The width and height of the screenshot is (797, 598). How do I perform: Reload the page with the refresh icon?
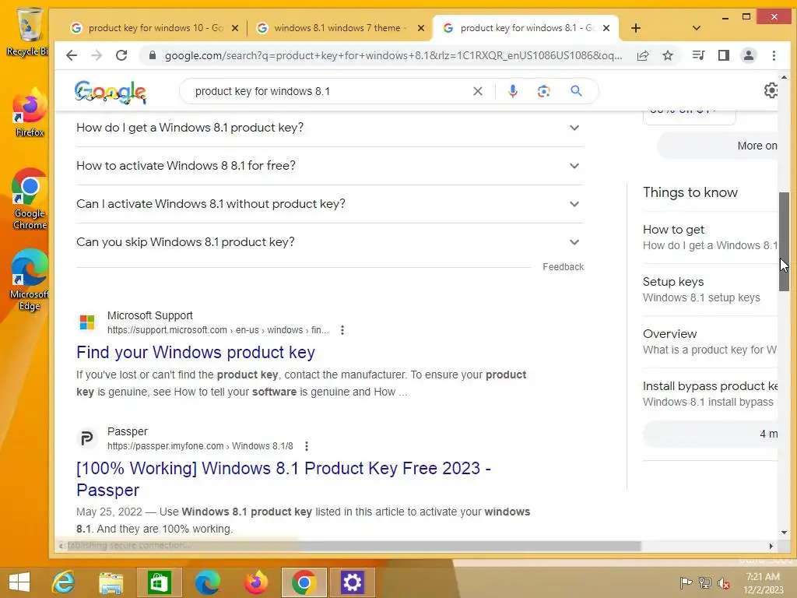pos(121,55)
